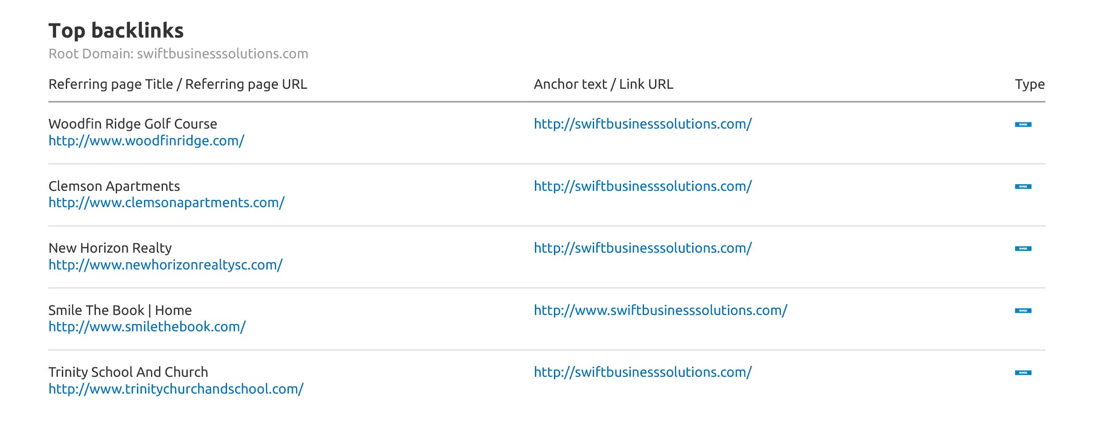Screen dimensions: 1095x432
Task: Open the anchor link in New Horizon Realty row
Action: 642,248
